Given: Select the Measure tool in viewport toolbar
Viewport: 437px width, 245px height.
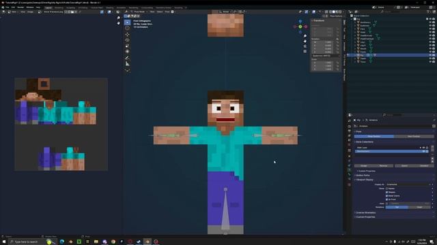Looking at the screenshot, I should coord(128,64).
